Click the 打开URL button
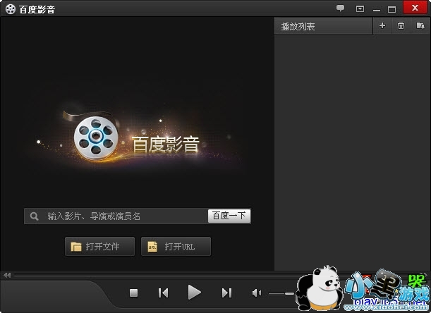431x313 pixels. point(176,247)
